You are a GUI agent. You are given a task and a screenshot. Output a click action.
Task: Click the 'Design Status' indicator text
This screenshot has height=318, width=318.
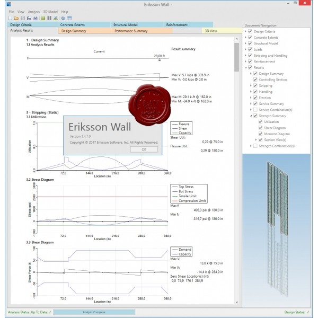click(296, 312)
